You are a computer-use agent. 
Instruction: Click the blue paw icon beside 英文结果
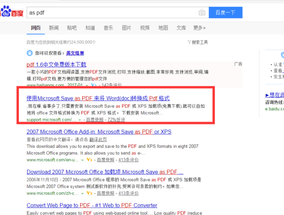coord(29,53)
